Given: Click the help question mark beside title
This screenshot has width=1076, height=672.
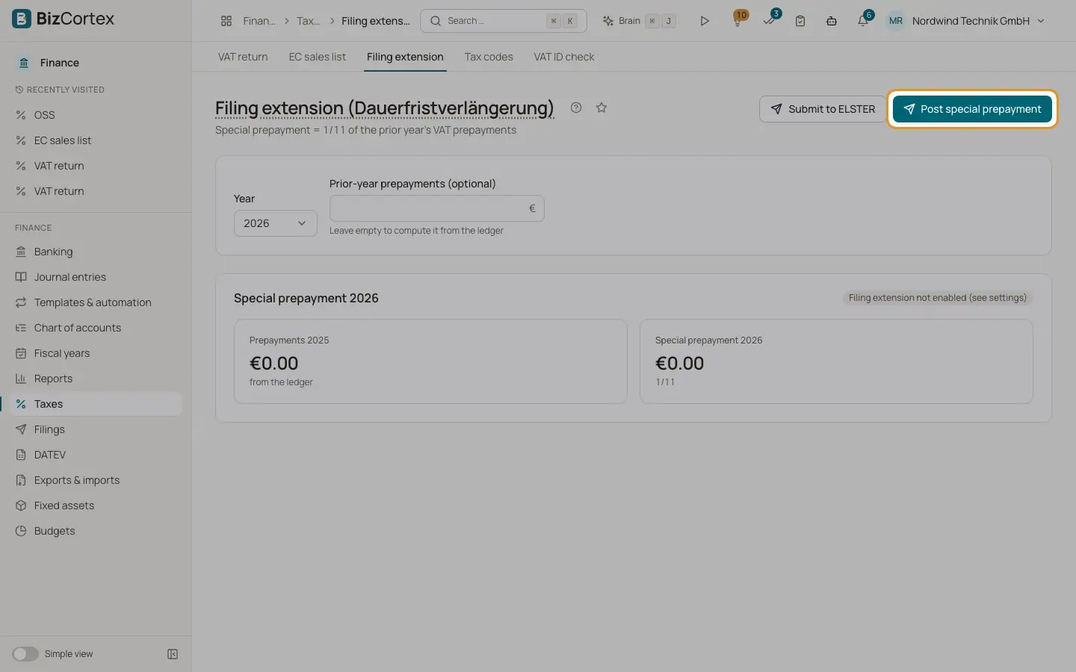Looking at the screenshot, I should tap(576, 108).
